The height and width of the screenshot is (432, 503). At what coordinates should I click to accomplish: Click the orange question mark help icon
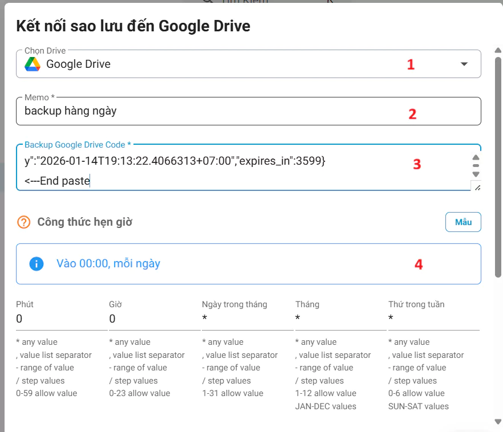coord(24,222)
